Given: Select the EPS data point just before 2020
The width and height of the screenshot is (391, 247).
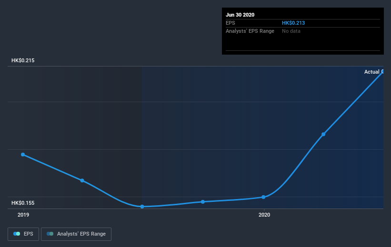Looking at the screenshot, I should point(203,202).
